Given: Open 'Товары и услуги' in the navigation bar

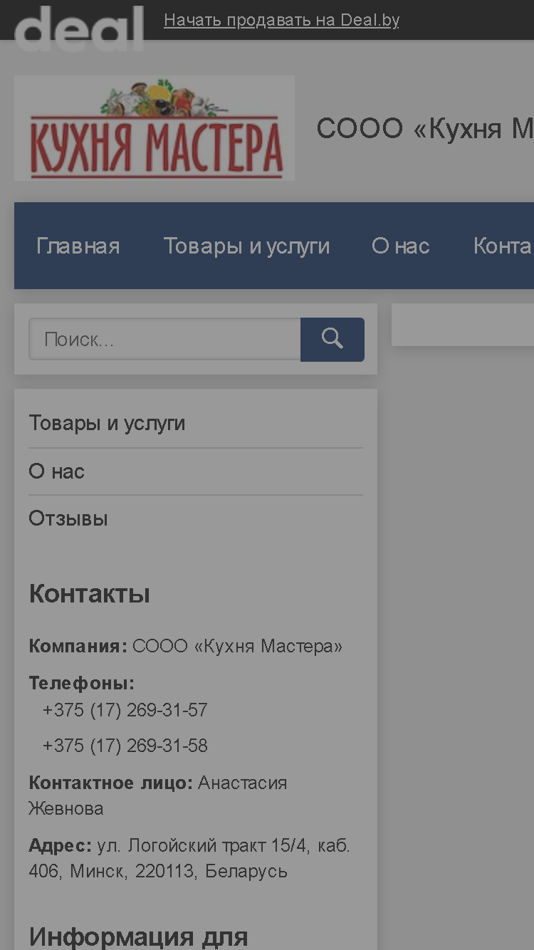Looking at the screenshot, I should [246, 246].
